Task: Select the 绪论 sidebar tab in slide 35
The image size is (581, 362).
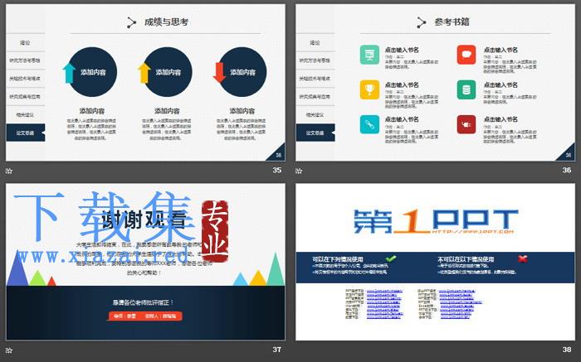Action: pyautogui.click(x=25, y=42)
